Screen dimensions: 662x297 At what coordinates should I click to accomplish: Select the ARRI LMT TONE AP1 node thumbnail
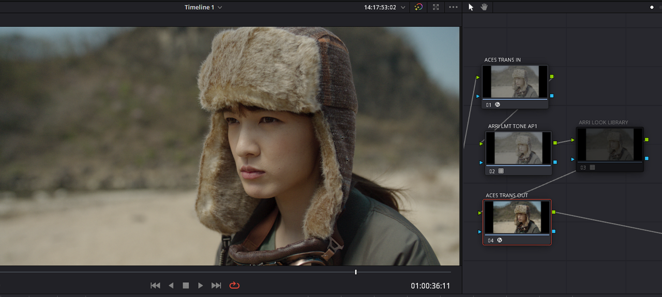(518, 148)
